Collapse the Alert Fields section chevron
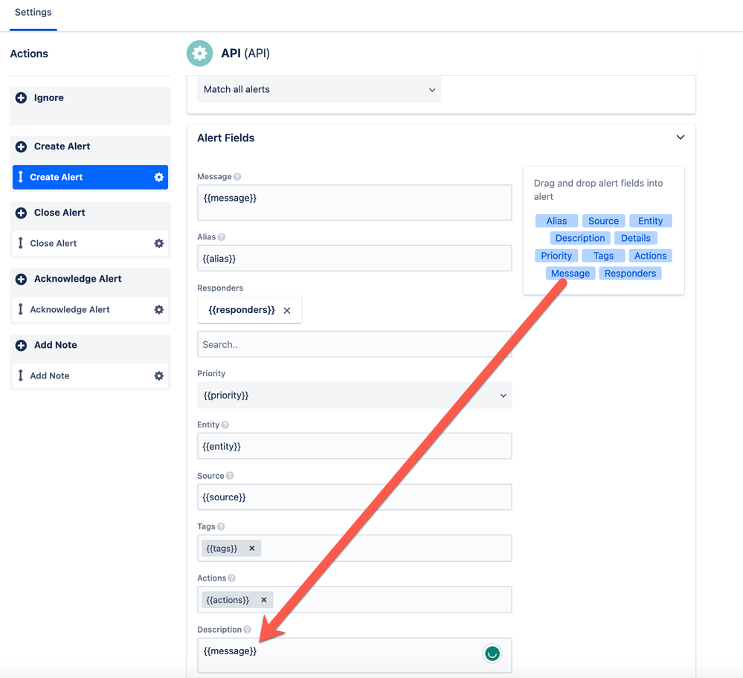 click(x=681, y=138)
